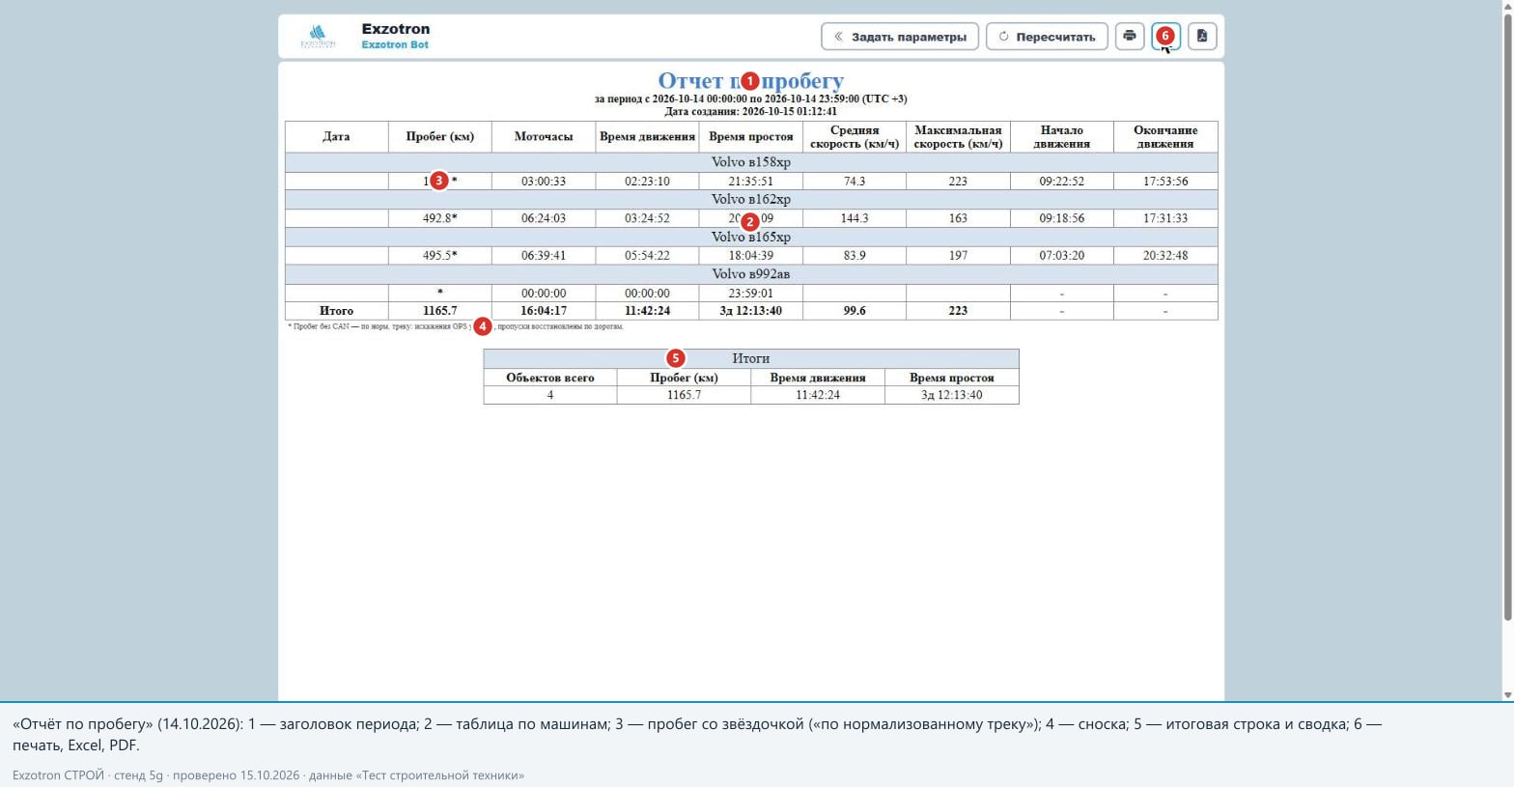Click the «Максимальная скорость (км/ч)» column header
1514x787 pixels.
point(958,136)
